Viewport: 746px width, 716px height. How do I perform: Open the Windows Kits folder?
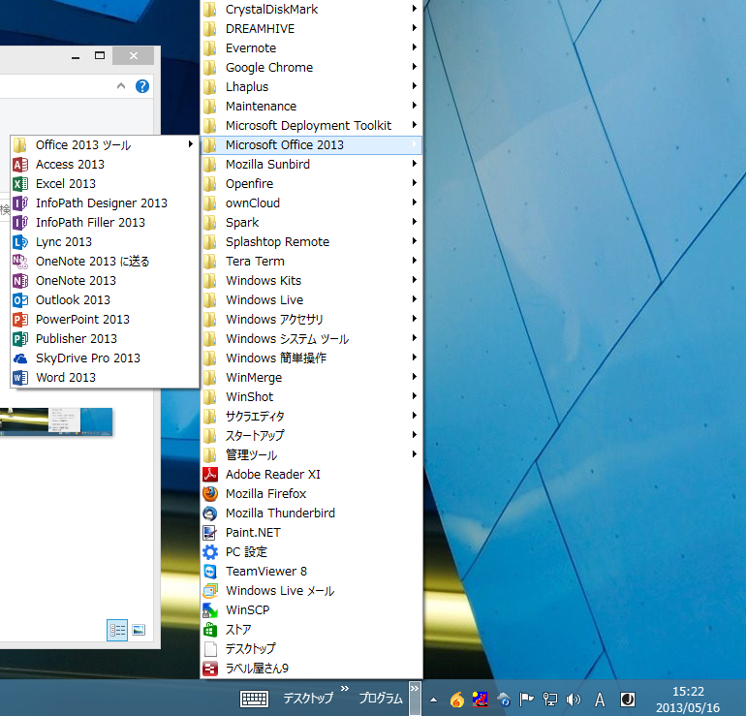click(x=312, y=281)
